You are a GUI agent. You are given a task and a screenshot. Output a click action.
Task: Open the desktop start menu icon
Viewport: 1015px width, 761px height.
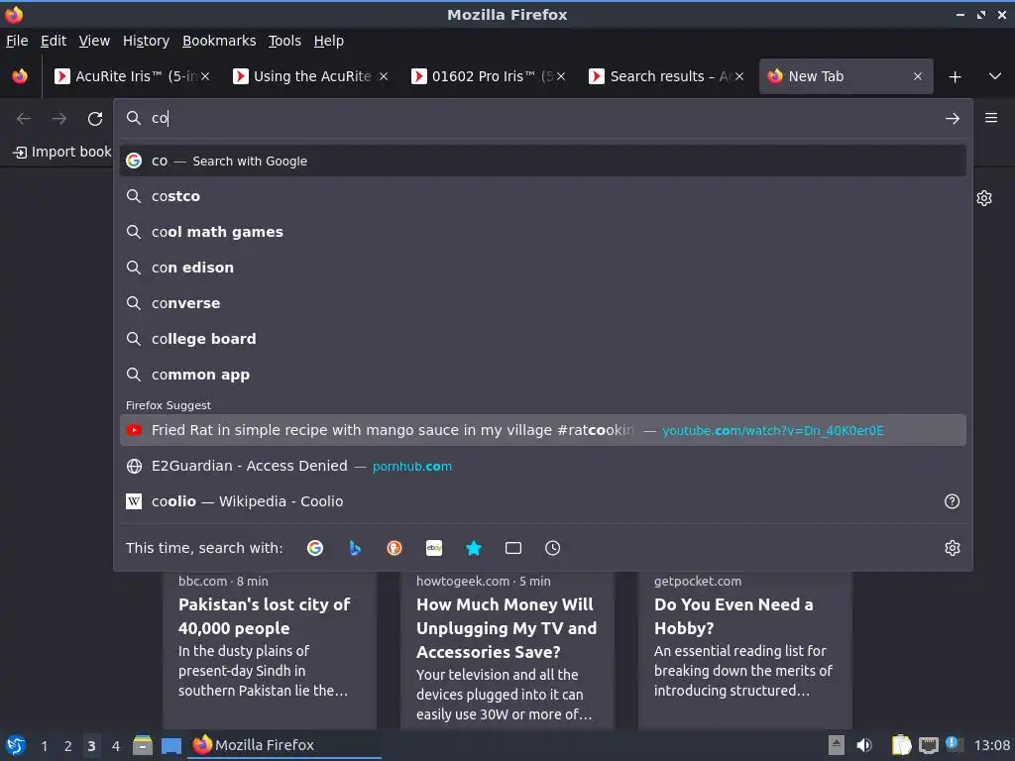pyautogui.click(x=16, y=745)
